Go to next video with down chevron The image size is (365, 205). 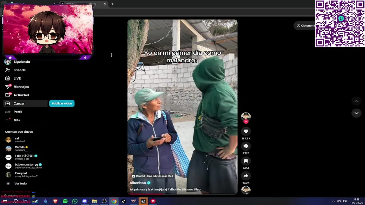356,113
